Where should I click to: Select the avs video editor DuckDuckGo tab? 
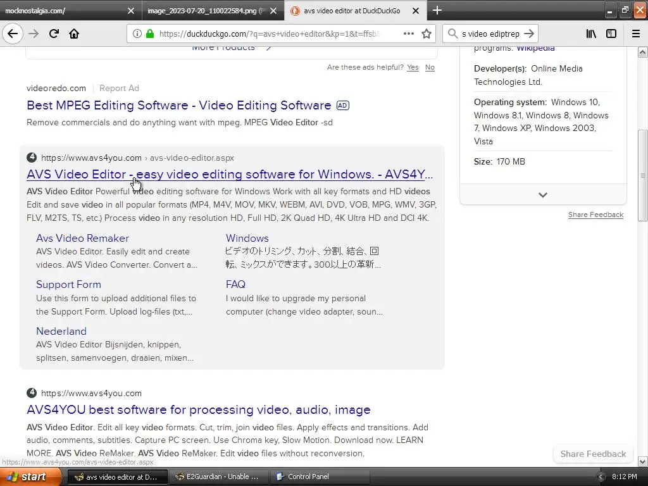pos(356,11)
